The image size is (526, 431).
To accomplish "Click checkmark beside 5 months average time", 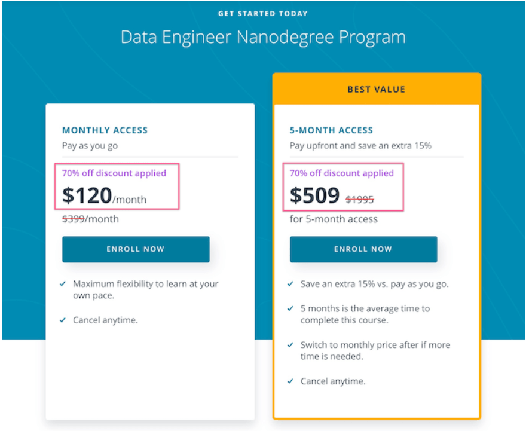I will pyautogui.click(x=290, y=308).
